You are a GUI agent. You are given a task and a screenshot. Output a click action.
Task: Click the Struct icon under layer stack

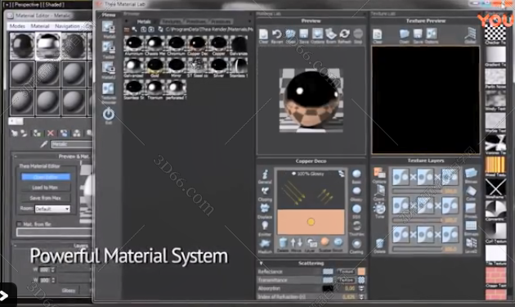tap(338, 242)
